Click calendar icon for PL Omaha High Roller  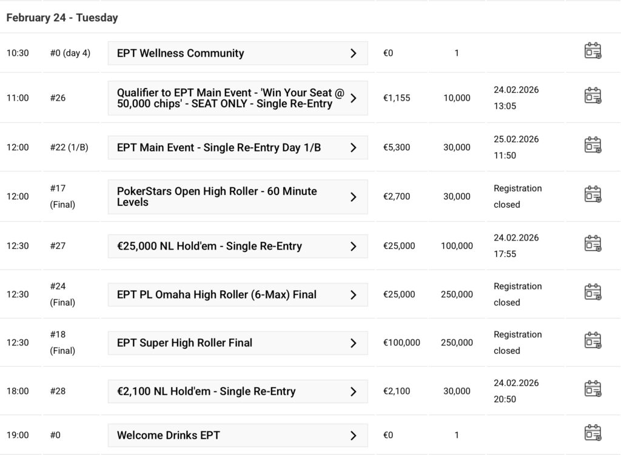tap(592, 292)
